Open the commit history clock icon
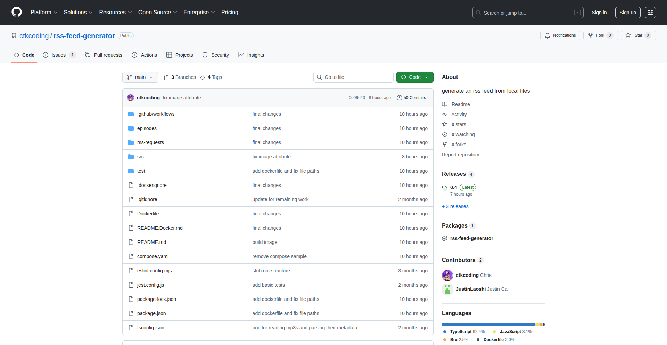Image resolution: width=667 pixels, height=345 pixels. pos(400,98)
